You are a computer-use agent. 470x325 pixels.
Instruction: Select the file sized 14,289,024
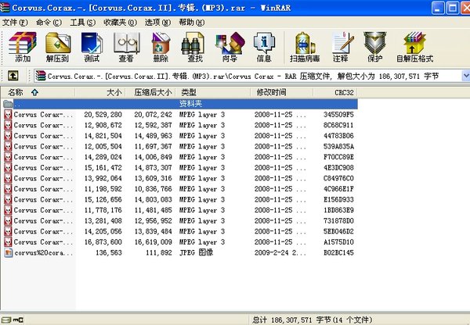pos(180,157)
